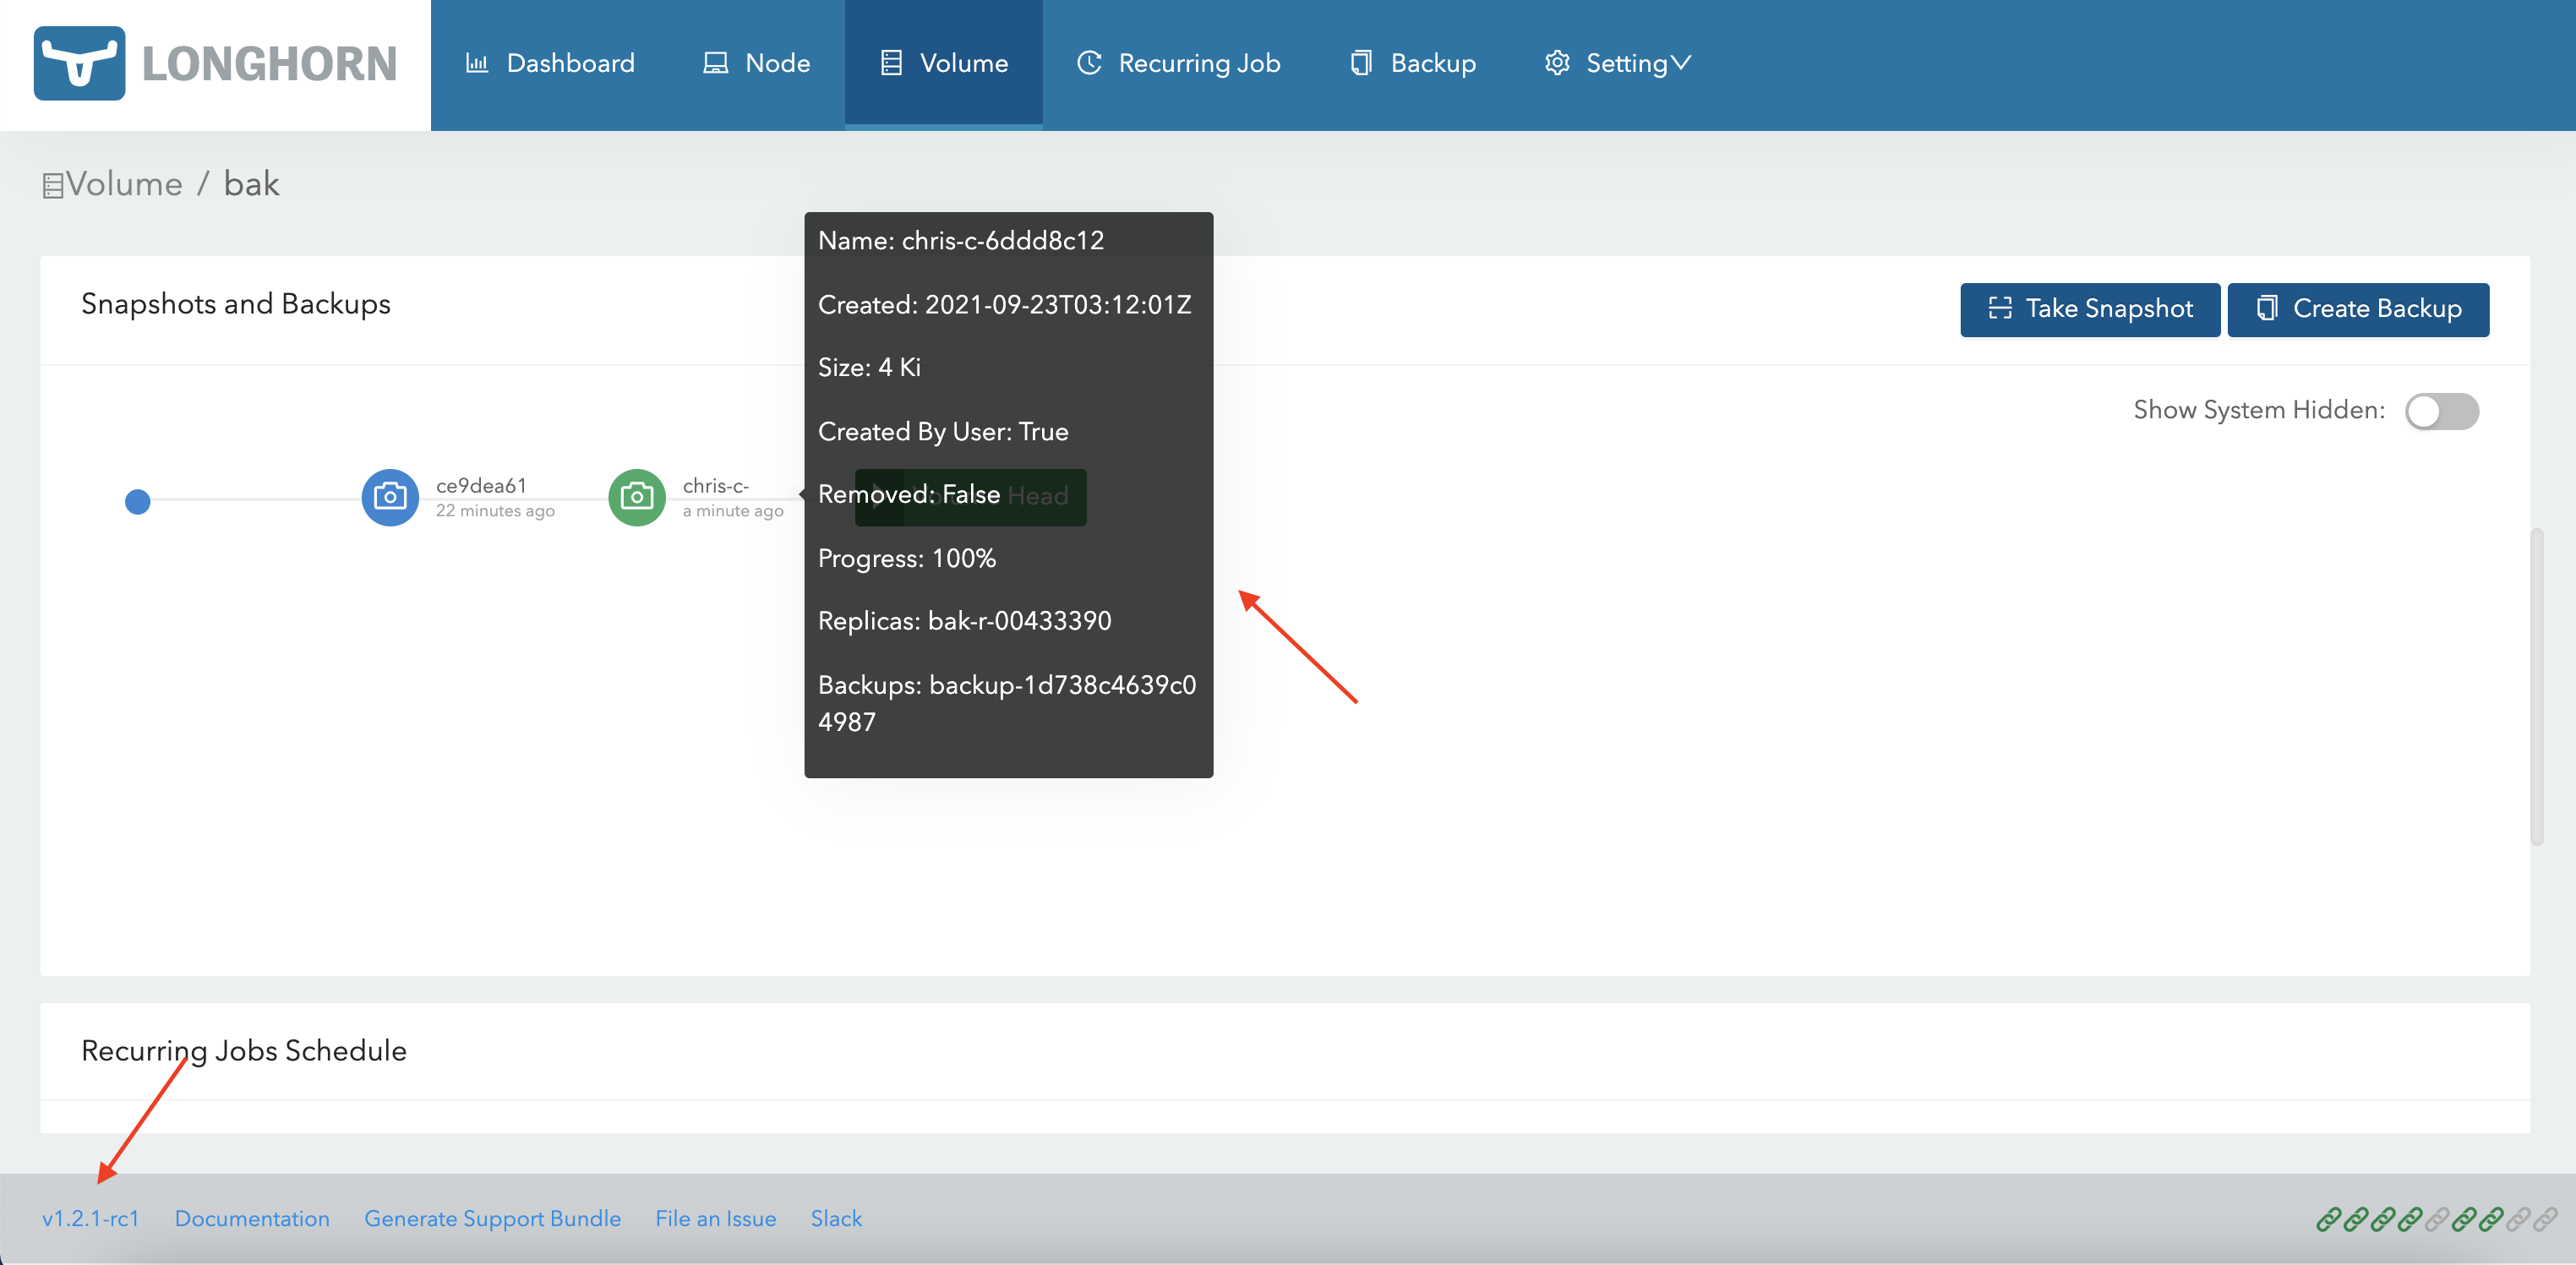The height and width of the screenshot is (1265, 2576).
Task: Click the Create Backup button
Action: [2358, 309]
